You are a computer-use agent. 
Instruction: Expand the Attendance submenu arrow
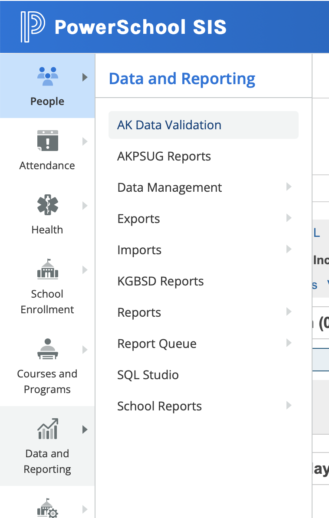tap(85, 141)
